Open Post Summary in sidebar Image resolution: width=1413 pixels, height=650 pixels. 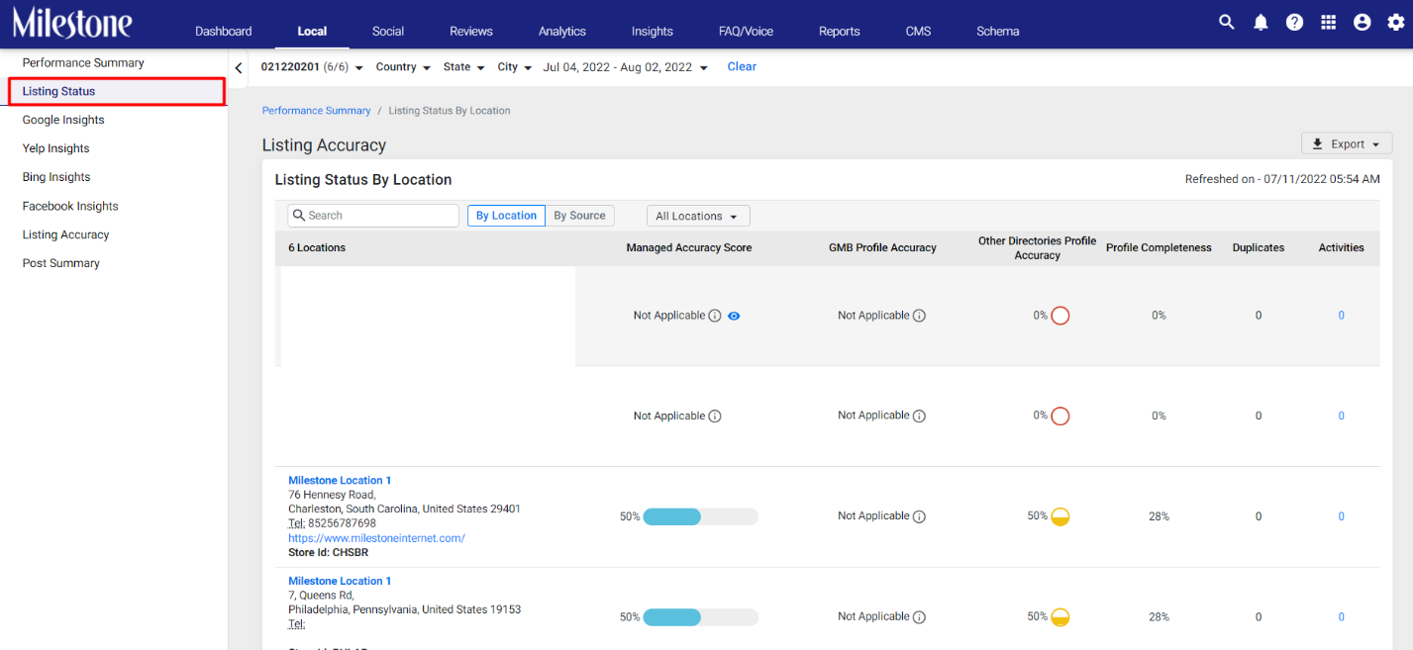tap(61, 264)
